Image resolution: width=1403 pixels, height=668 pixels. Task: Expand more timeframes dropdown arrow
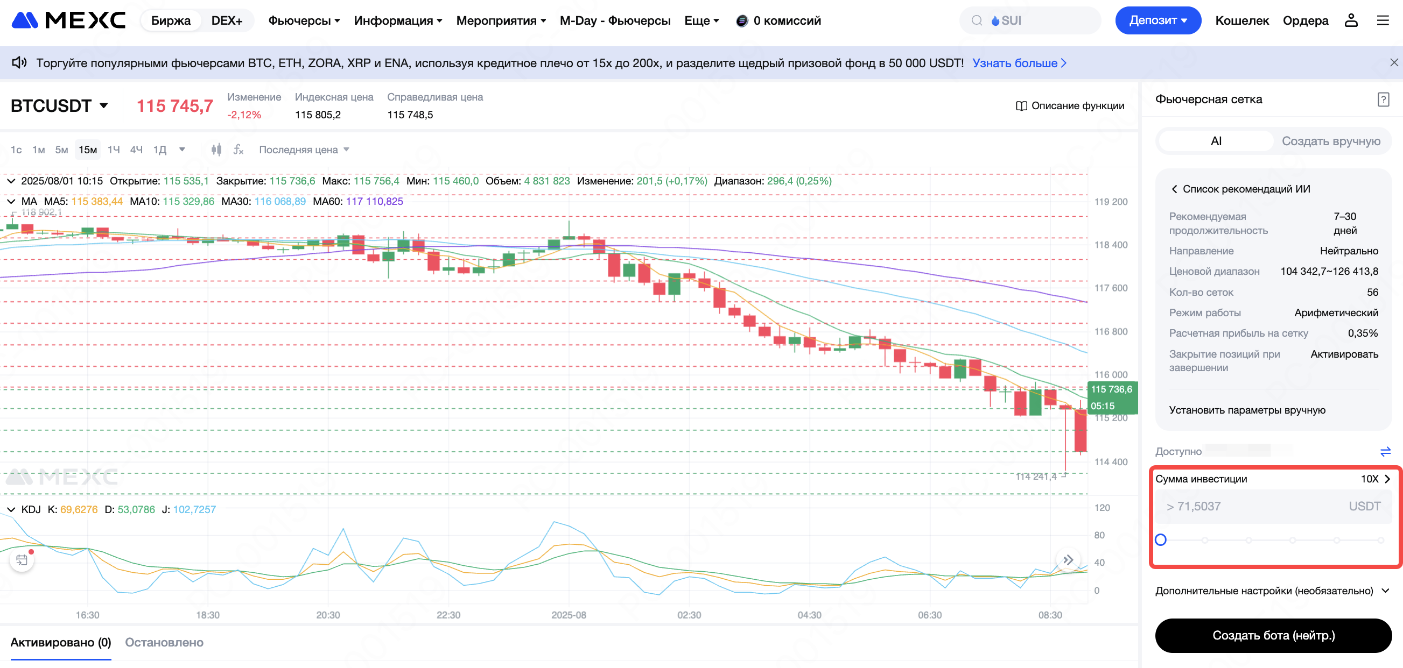tap(182, 150)
